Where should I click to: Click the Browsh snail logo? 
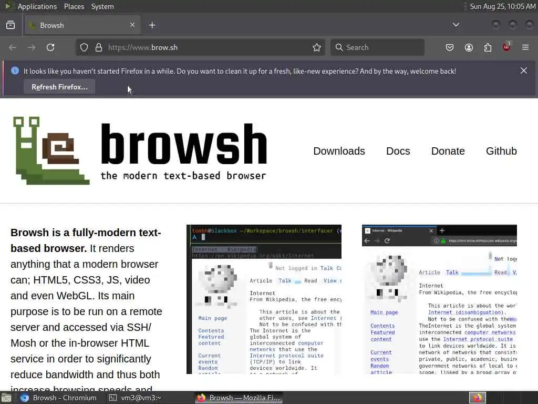(51, 150)
